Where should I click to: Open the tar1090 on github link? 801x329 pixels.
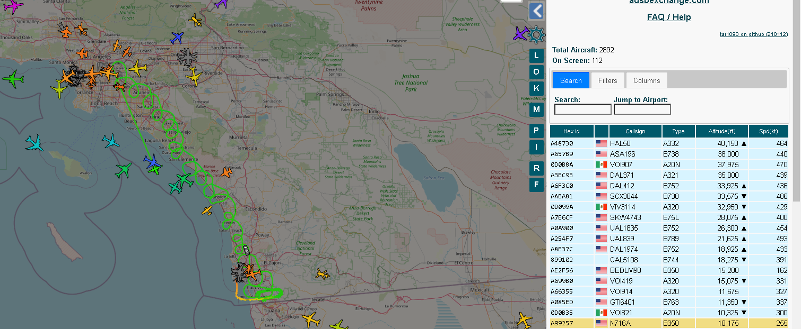[753, 34]
